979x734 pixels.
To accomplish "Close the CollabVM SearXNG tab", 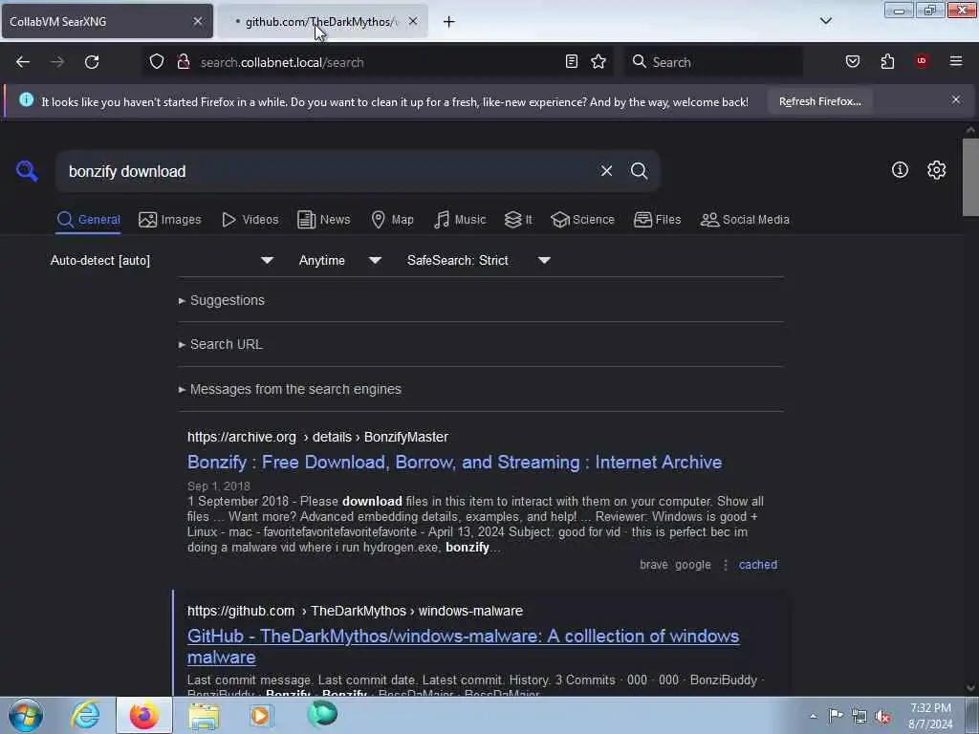I will 198,21.
